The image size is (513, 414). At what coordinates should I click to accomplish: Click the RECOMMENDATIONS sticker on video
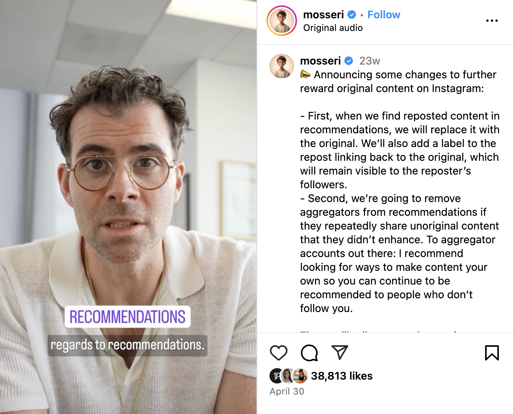[127, 317]
